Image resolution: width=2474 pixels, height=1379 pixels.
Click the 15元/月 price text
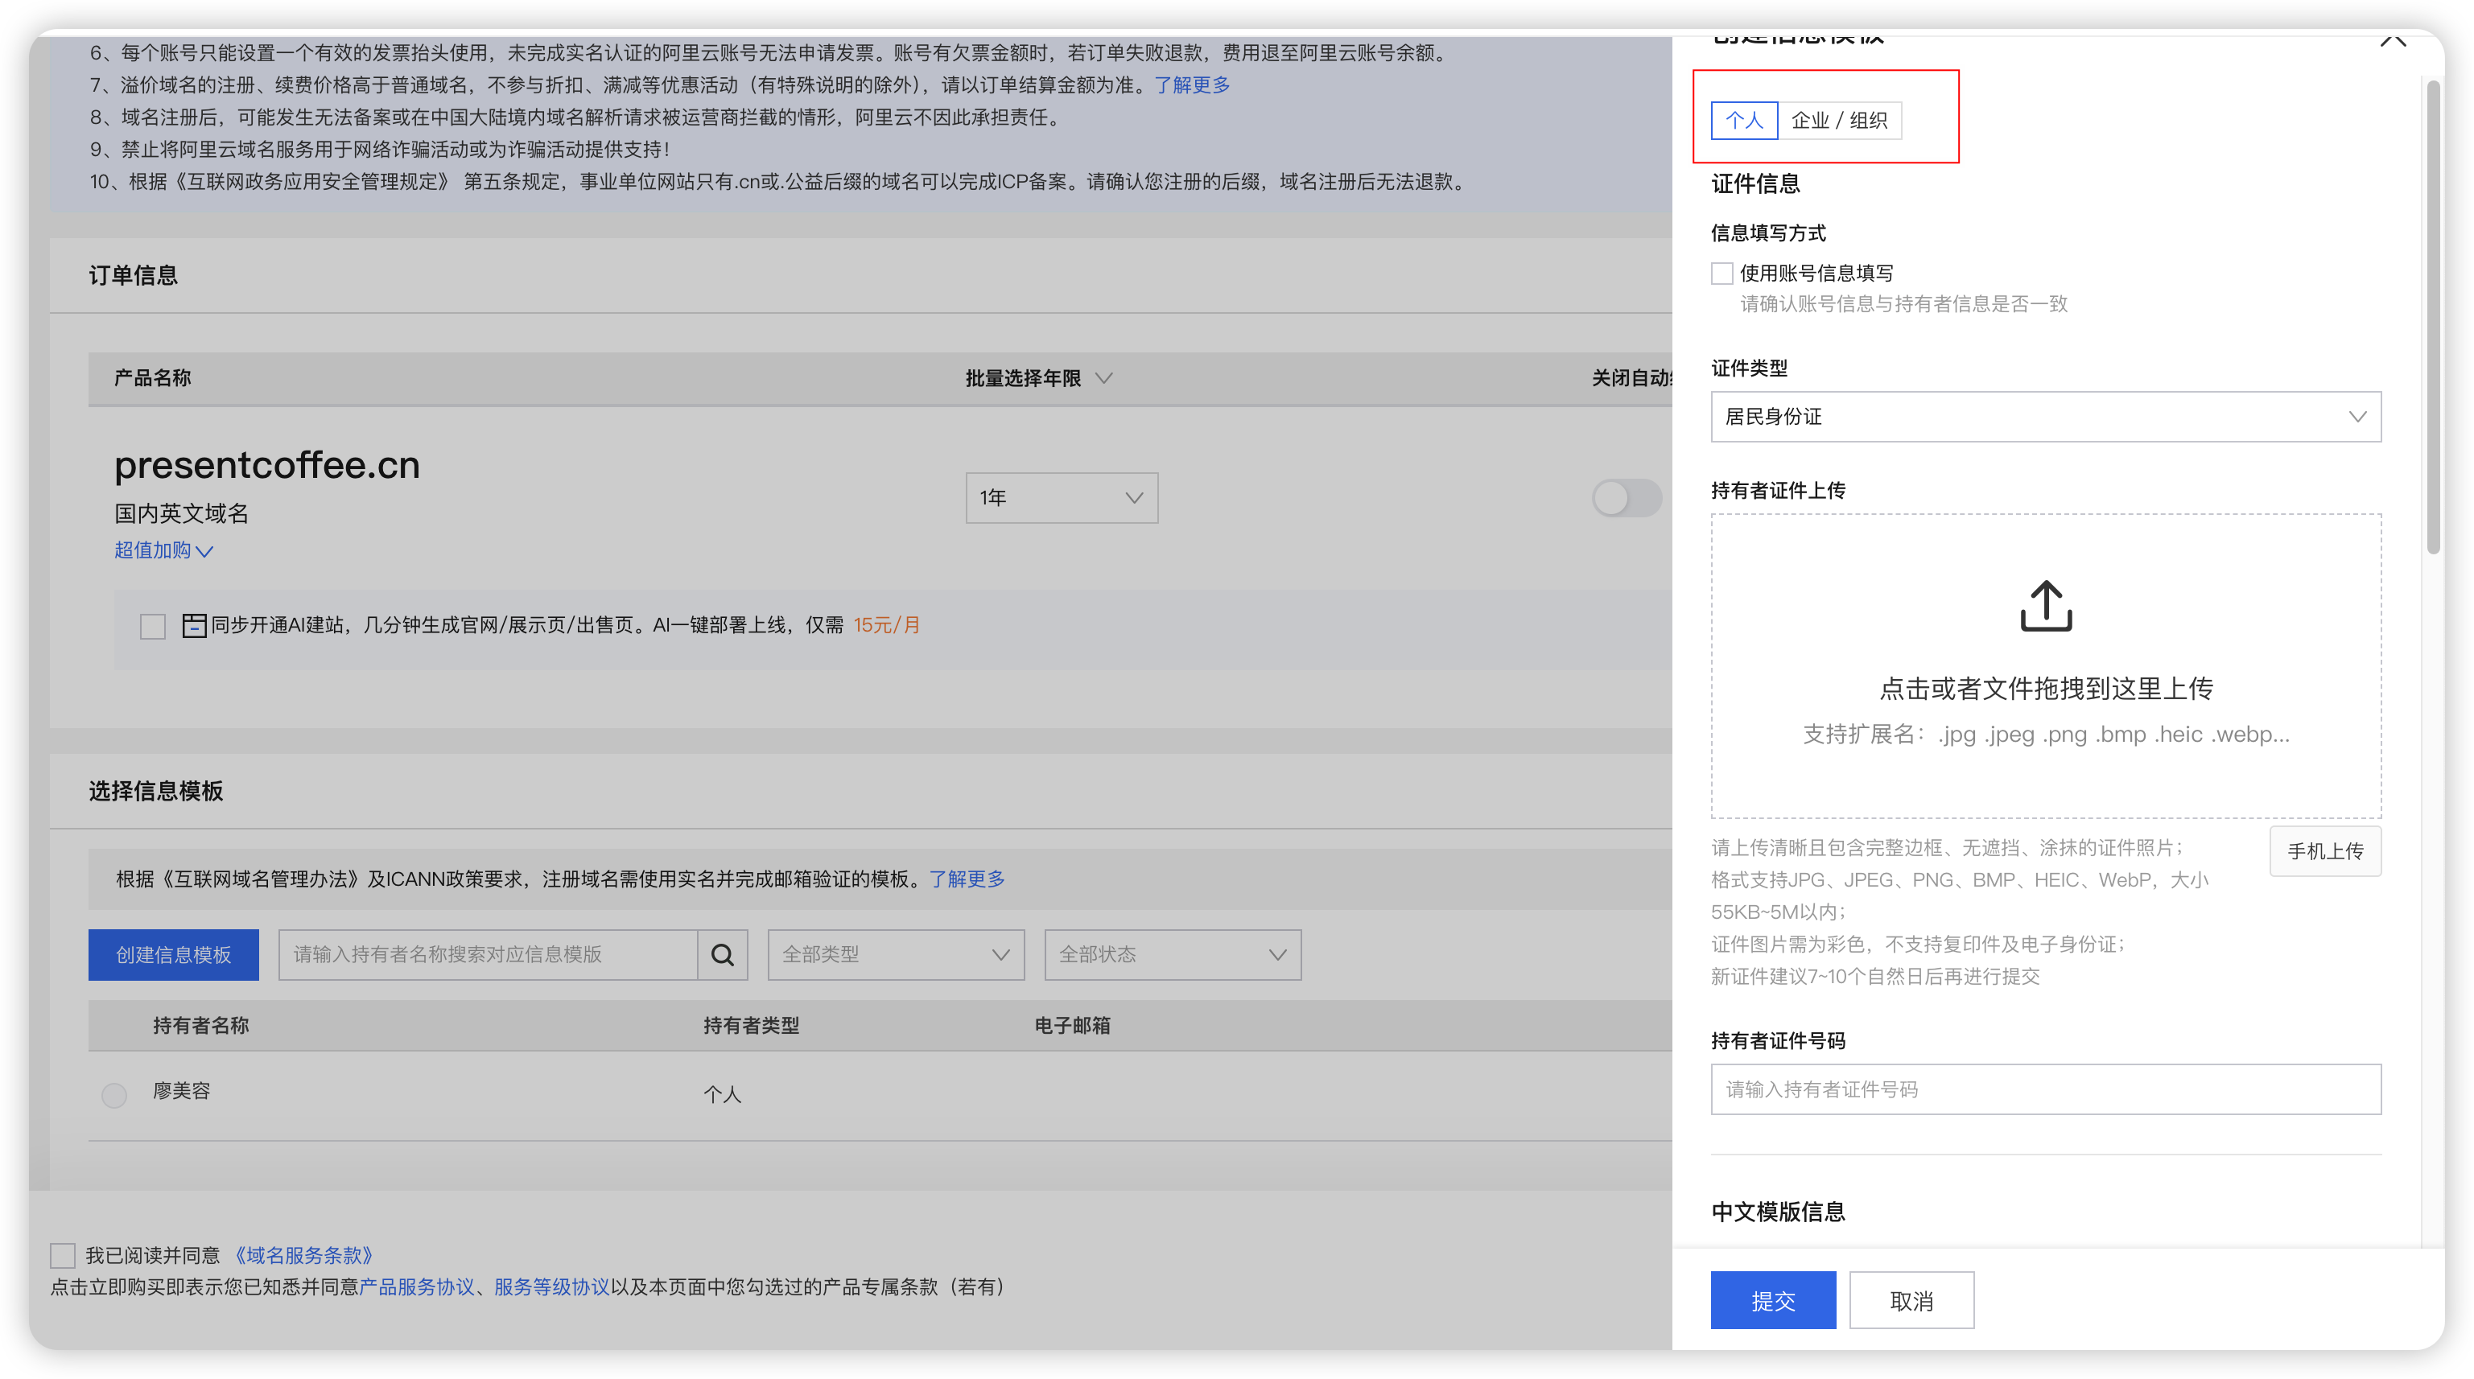pos(886,625)
